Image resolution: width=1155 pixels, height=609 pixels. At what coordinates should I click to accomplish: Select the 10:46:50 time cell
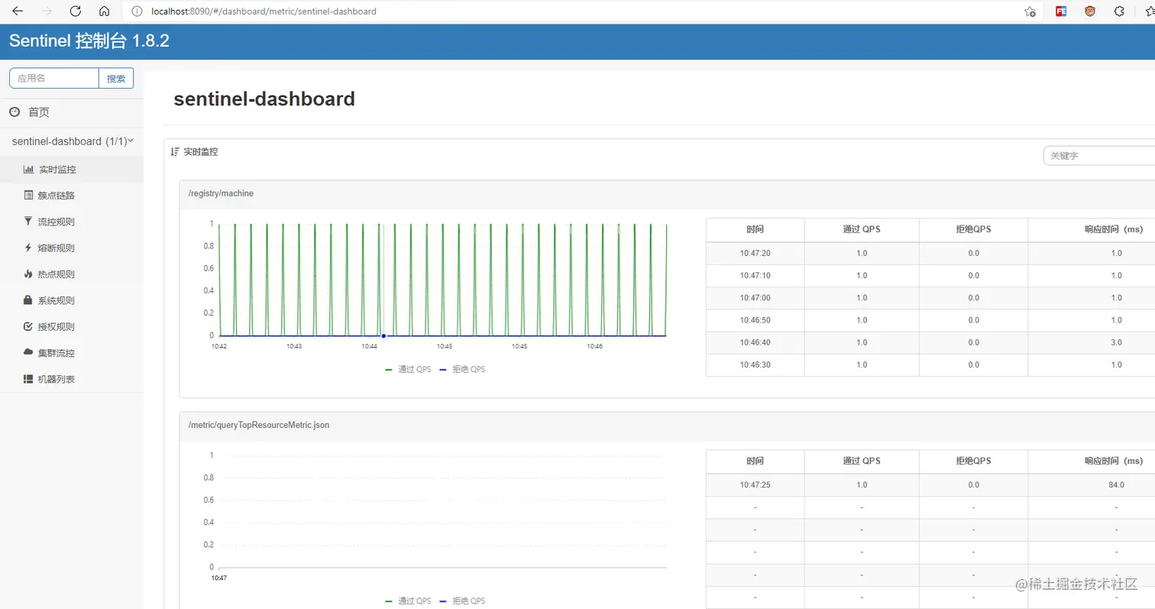pos(755,320)
